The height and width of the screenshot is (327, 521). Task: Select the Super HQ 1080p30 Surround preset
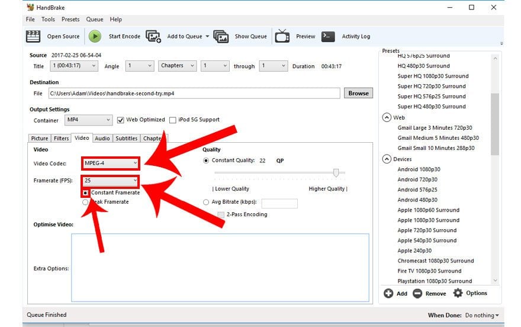tap(433, 76)
